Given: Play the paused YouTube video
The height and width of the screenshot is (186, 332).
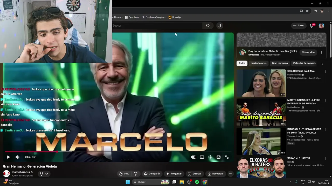Looking at the screenshot, I should (8, 157).
